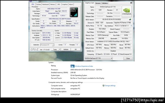Screen dimensions: 165x103
Task: Click the Revision value DA-C3 in CPU-Z
Action: (76, 23)
